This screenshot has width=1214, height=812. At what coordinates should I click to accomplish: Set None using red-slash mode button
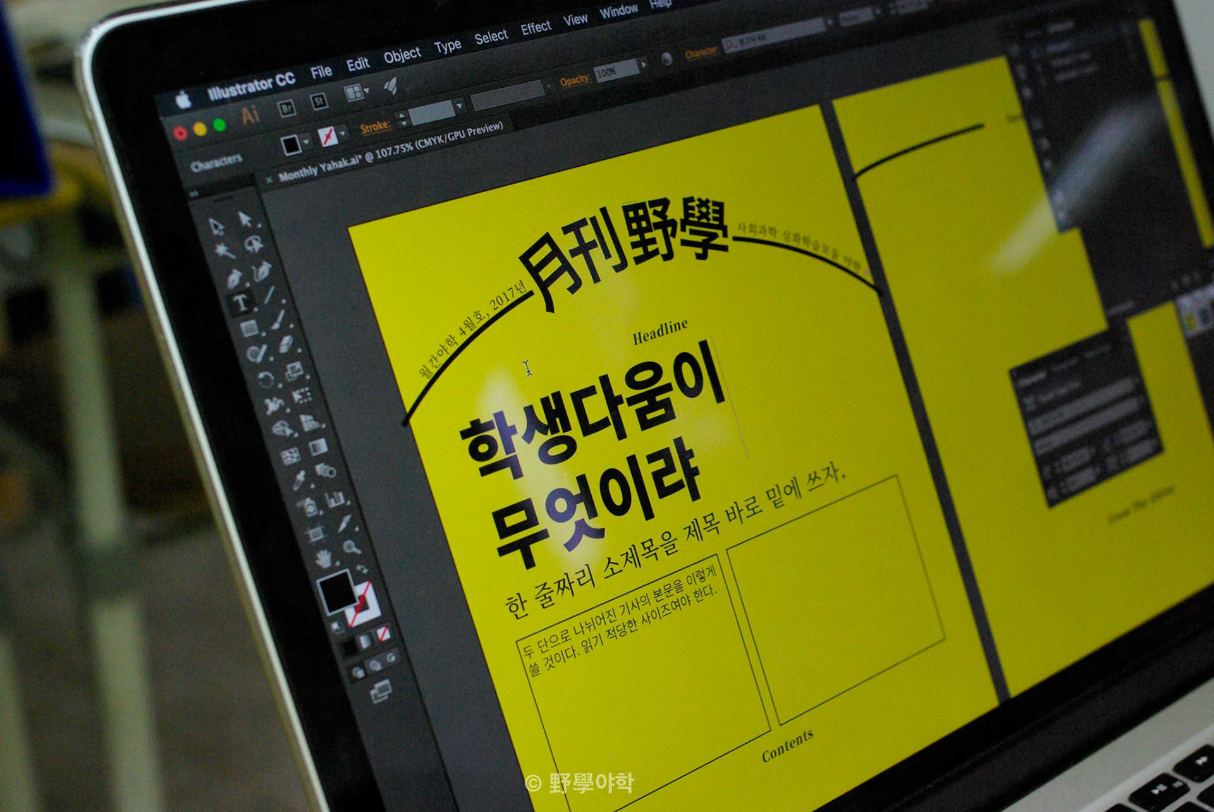tap(383, 633)
